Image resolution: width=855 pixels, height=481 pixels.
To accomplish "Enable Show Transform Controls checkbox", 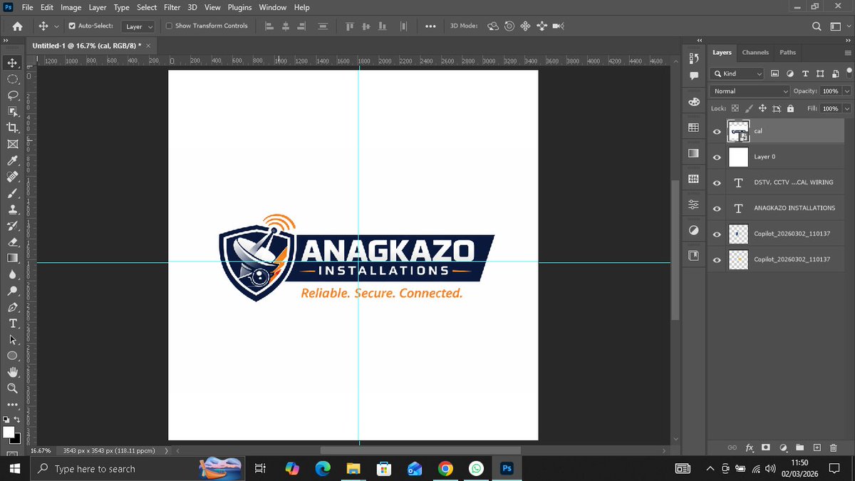I will pos(169,26).
